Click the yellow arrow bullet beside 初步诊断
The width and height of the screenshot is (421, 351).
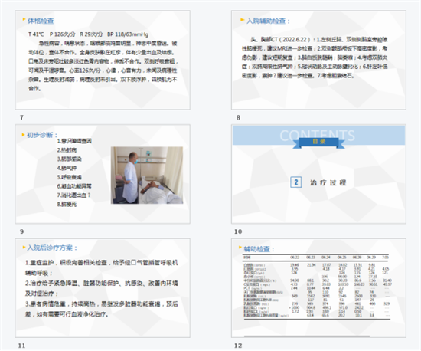[23, 134]
